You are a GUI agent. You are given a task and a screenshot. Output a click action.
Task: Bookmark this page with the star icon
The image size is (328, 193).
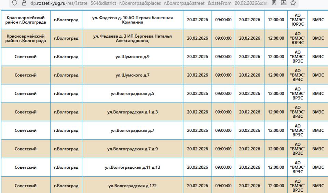click(293, 3)
